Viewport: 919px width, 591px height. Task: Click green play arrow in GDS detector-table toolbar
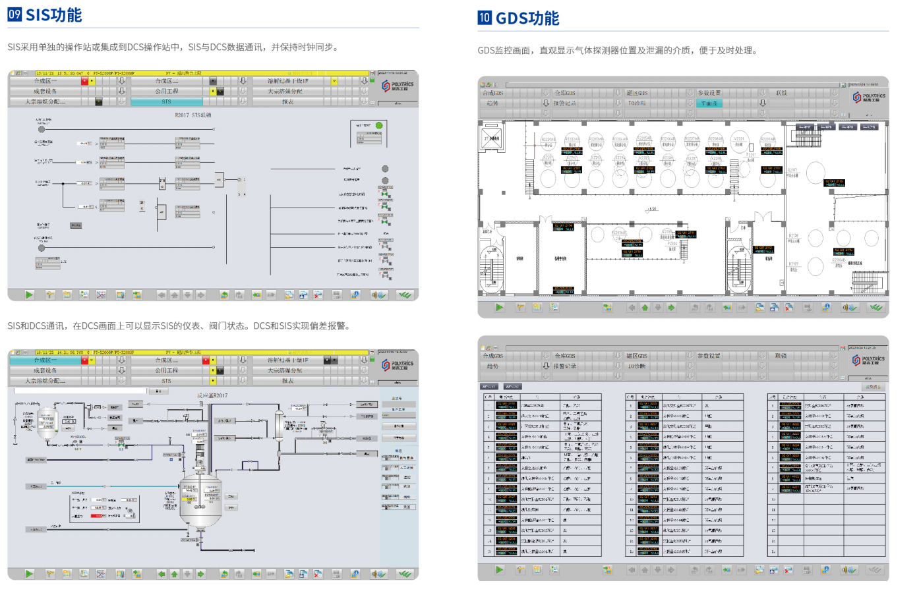pos(499,570)
